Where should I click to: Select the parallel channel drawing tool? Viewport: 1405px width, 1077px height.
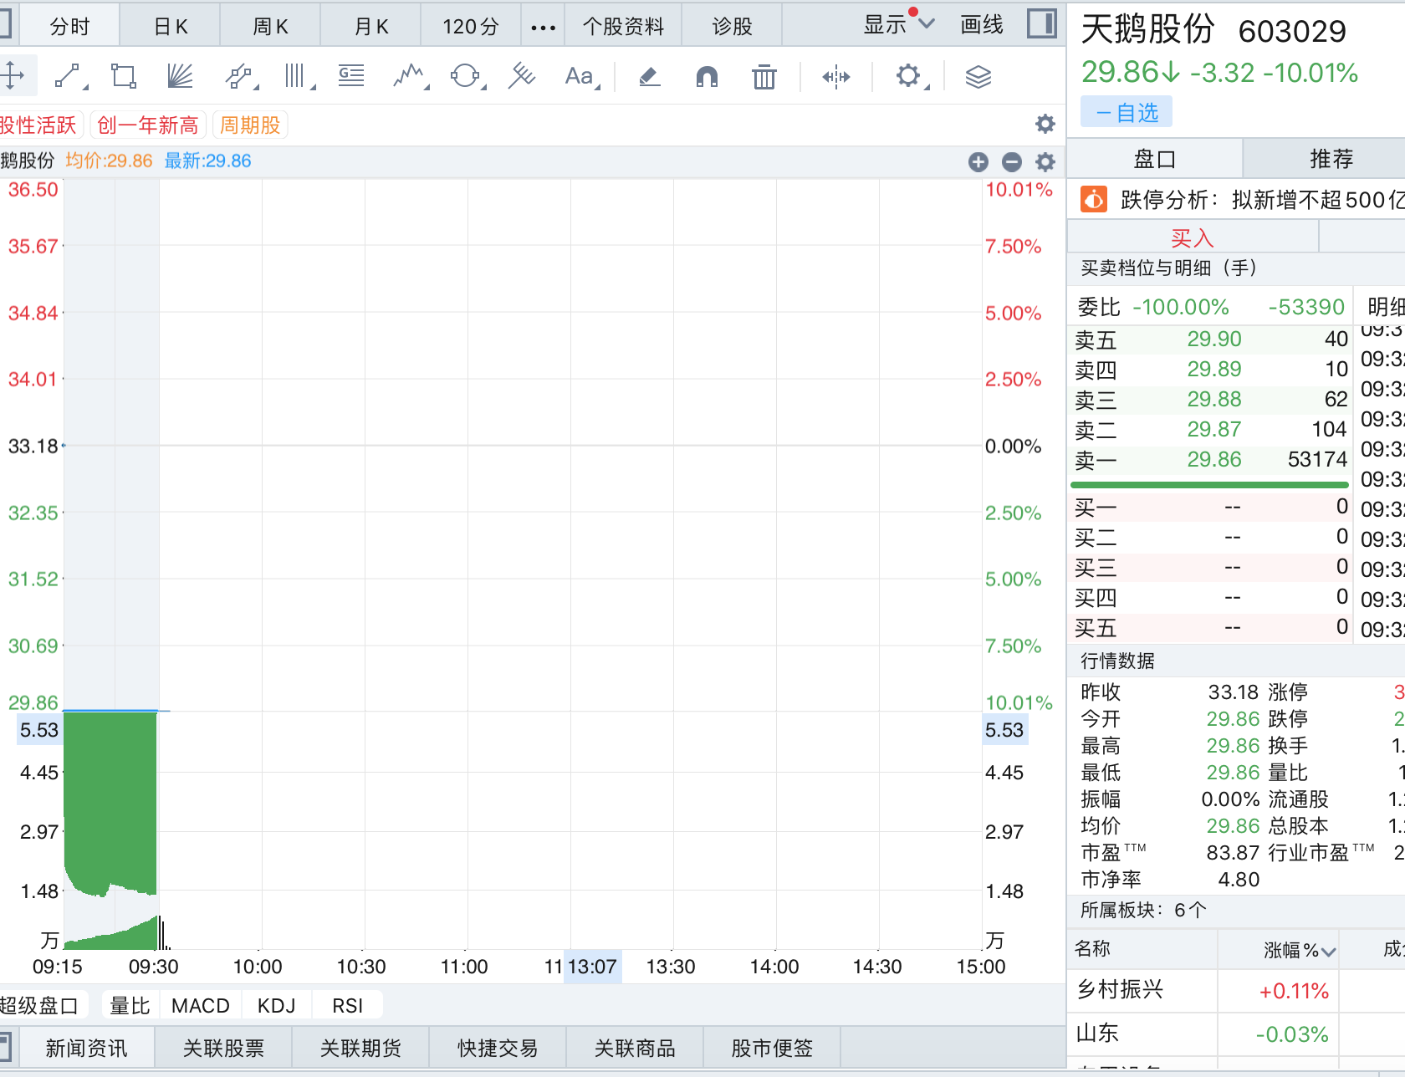tap(240, 76)
